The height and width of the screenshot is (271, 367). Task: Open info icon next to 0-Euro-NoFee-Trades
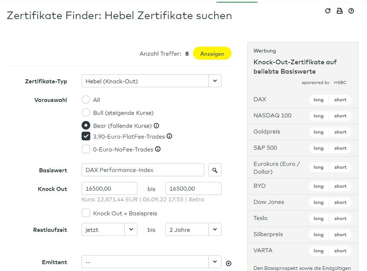pos(158,149)
